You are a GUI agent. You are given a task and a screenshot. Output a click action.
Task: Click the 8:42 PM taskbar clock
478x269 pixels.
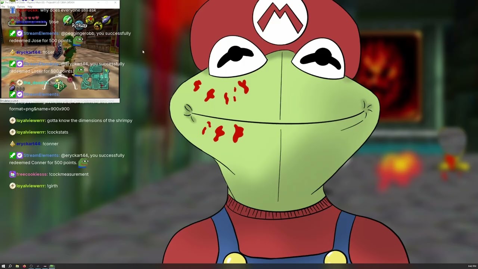click(472, 266)
